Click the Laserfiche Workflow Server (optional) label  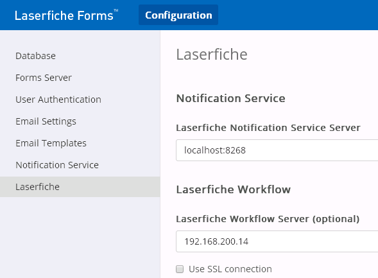[268, 219]
